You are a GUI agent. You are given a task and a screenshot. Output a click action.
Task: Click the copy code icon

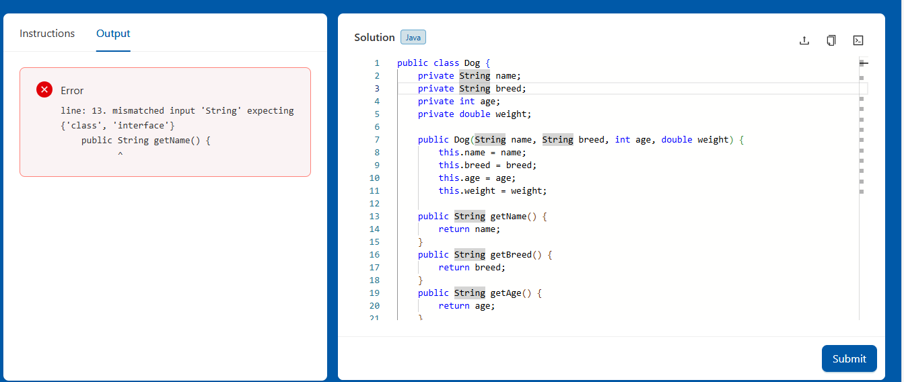(831, 40)
